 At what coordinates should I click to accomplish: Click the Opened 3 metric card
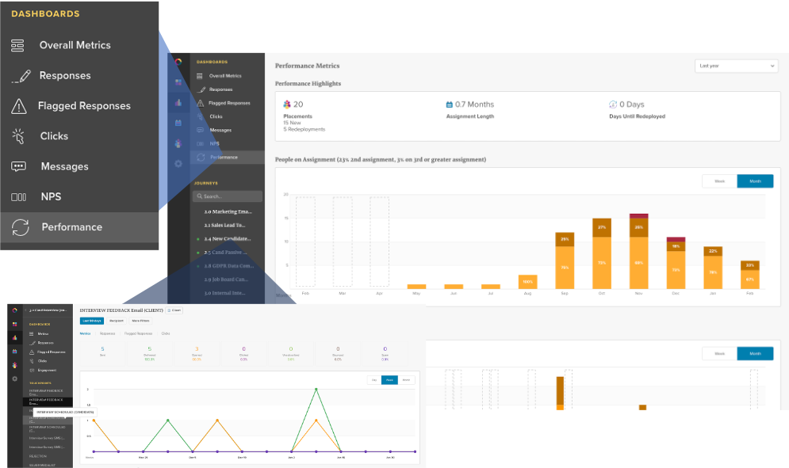pos(197,353)
